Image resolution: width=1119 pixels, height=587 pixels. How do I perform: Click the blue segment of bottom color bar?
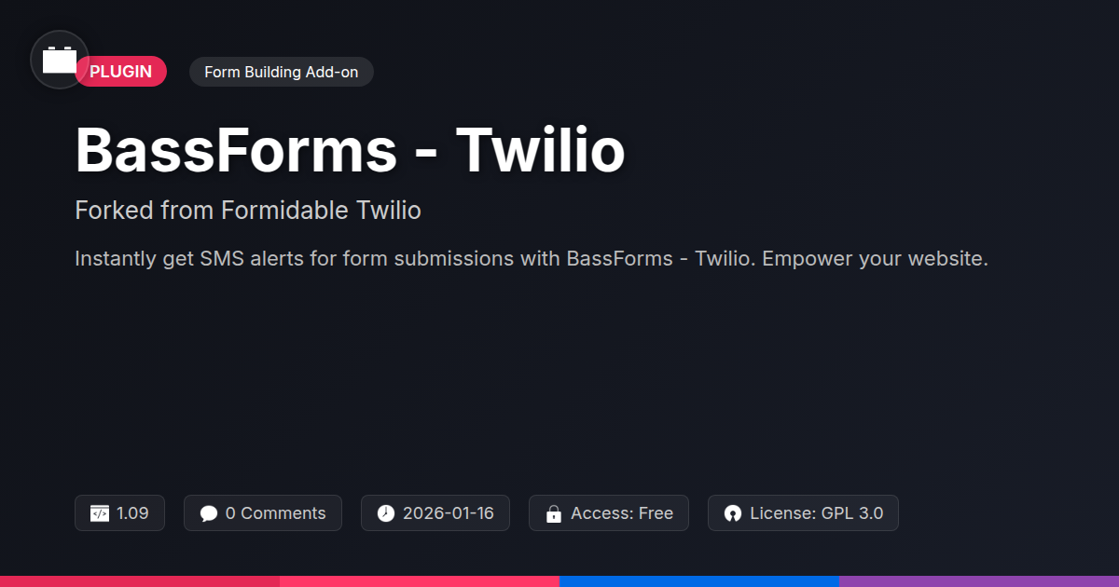click(x=699, y=581)
